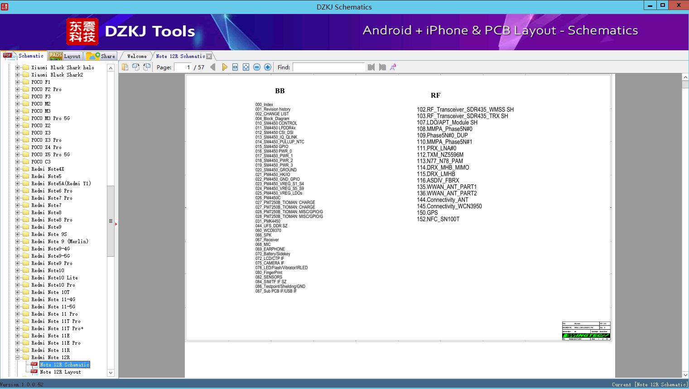Select Xiaomi Black Shark Shark2 entry

pos(58,75)
